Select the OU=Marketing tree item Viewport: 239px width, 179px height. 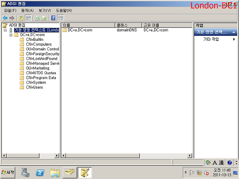pos(38,68)
